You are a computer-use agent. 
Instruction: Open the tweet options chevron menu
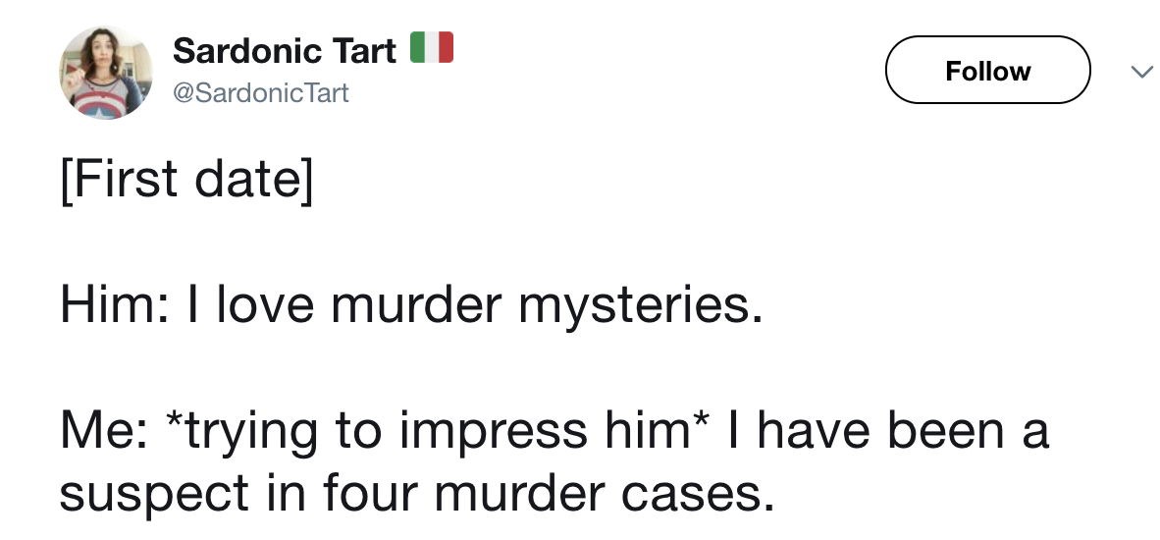[1139, 72]
